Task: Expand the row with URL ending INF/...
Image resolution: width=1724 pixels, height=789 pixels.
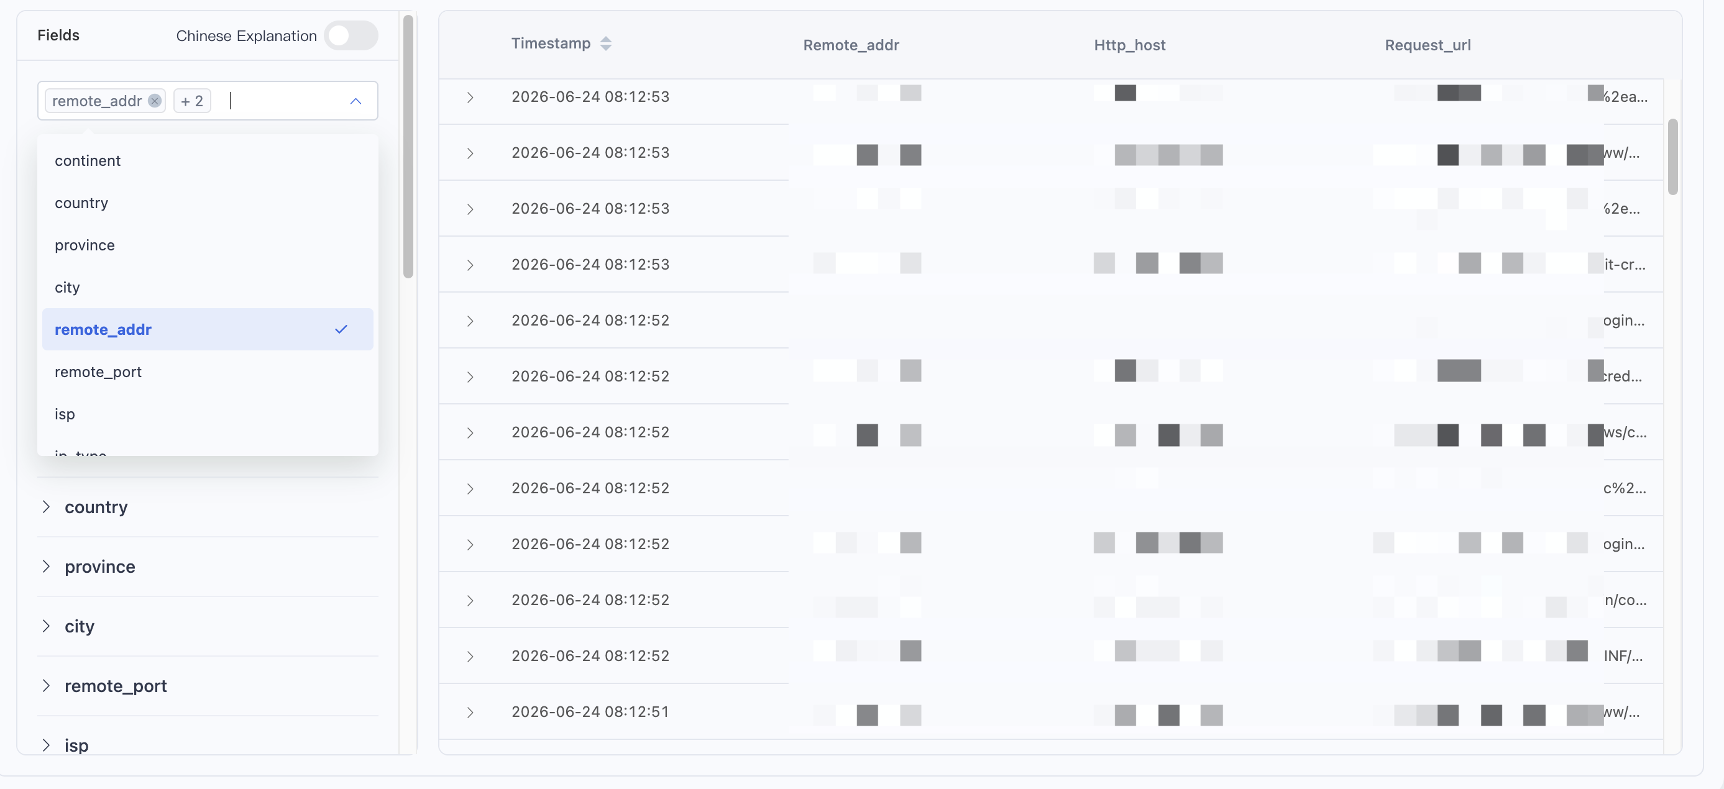Action: 470,657
